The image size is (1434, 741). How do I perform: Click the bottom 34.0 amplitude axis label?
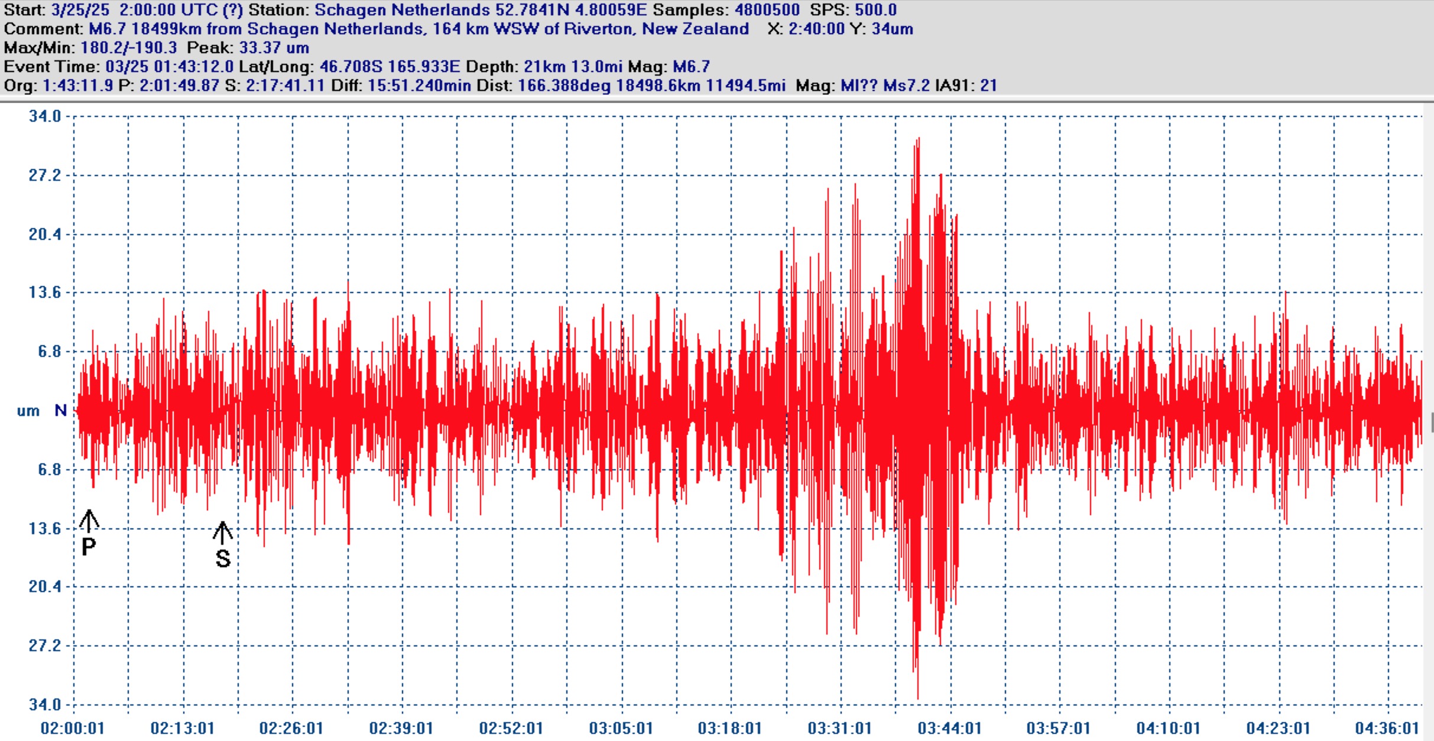click(x=45, y=704)
